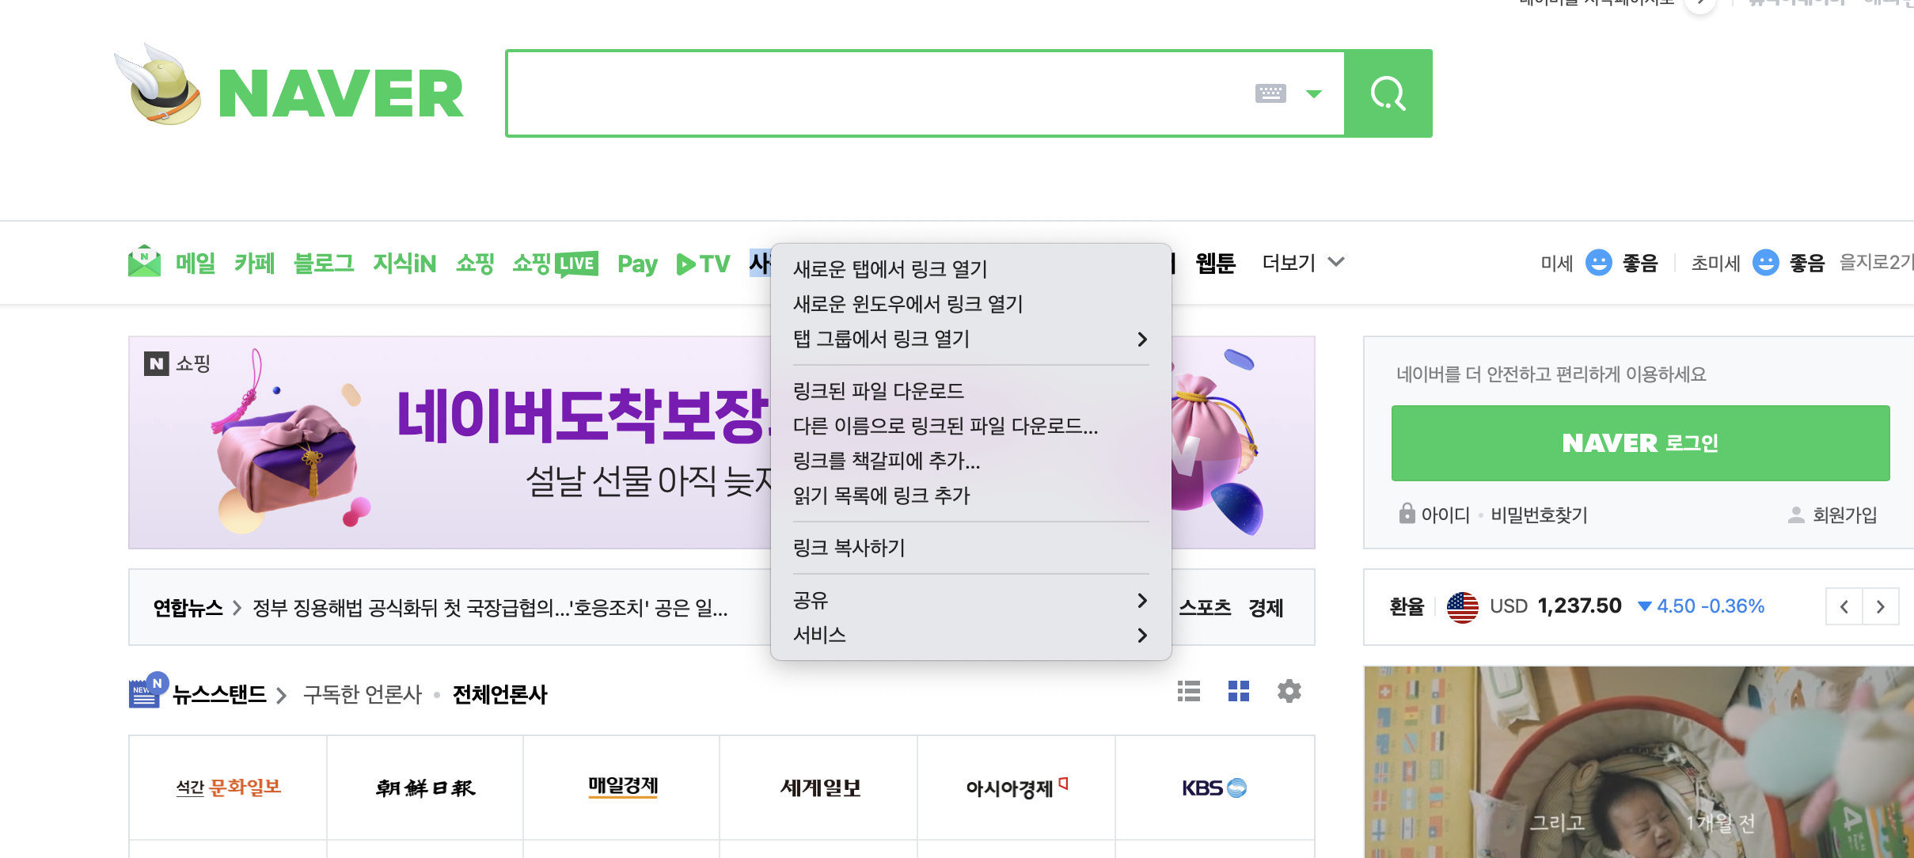Switch to 구독한 언론사 tab
Screen dimensions: 1914x858
(x=363, y=694)
